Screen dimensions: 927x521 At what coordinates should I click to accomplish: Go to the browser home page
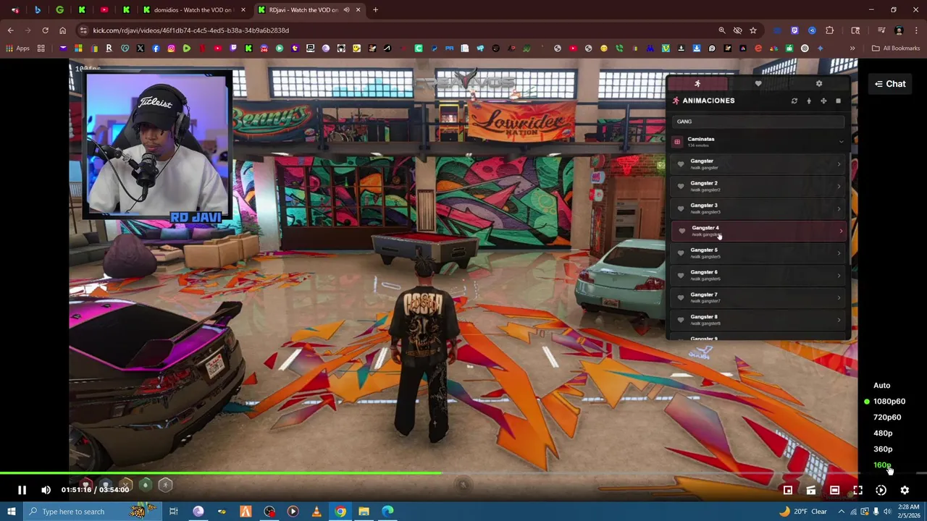[62, 30]
